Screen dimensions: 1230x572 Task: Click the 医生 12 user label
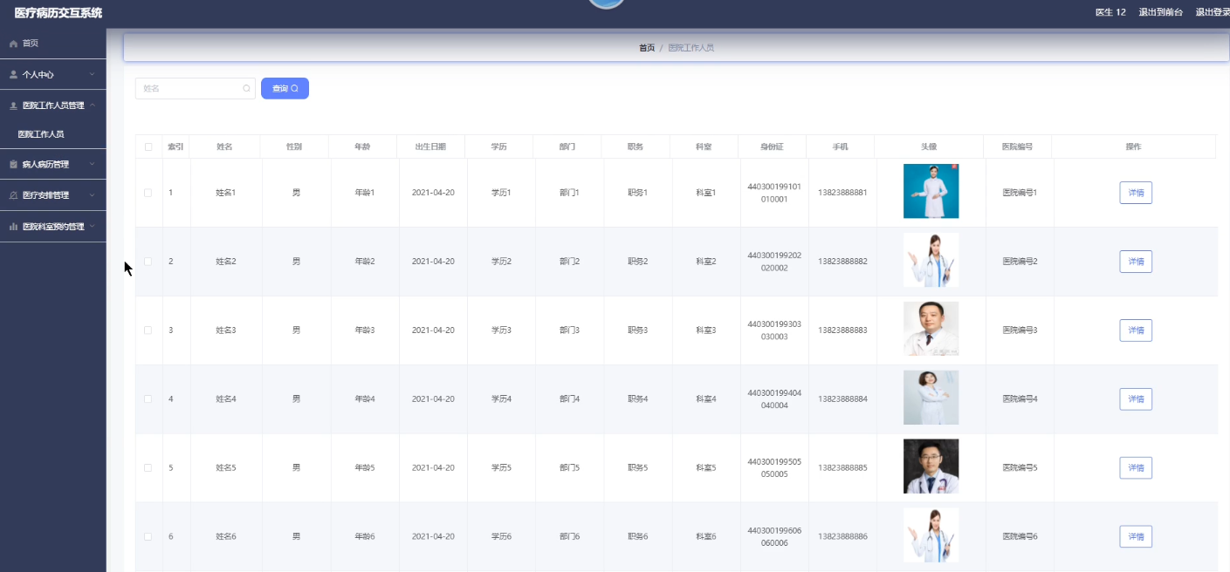pos(1110,12)
